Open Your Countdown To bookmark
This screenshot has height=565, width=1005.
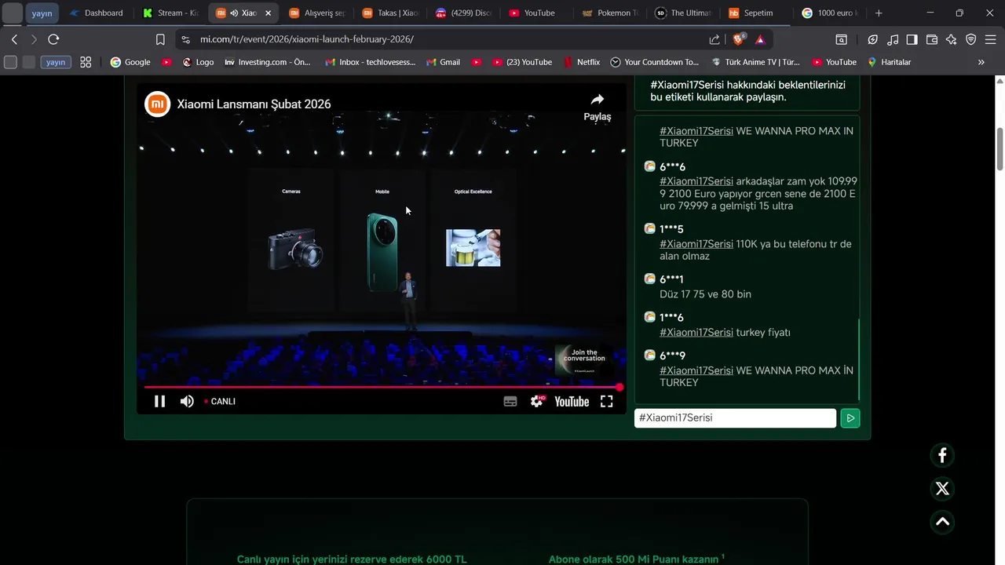654,62
